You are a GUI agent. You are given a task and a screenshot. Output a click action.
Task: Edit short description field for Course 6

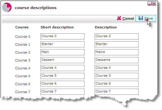[x=62, y=84]
